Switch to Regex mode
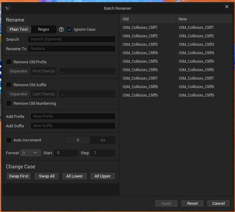The height and width of the screenshot is (212, 235). click(43, 29)
